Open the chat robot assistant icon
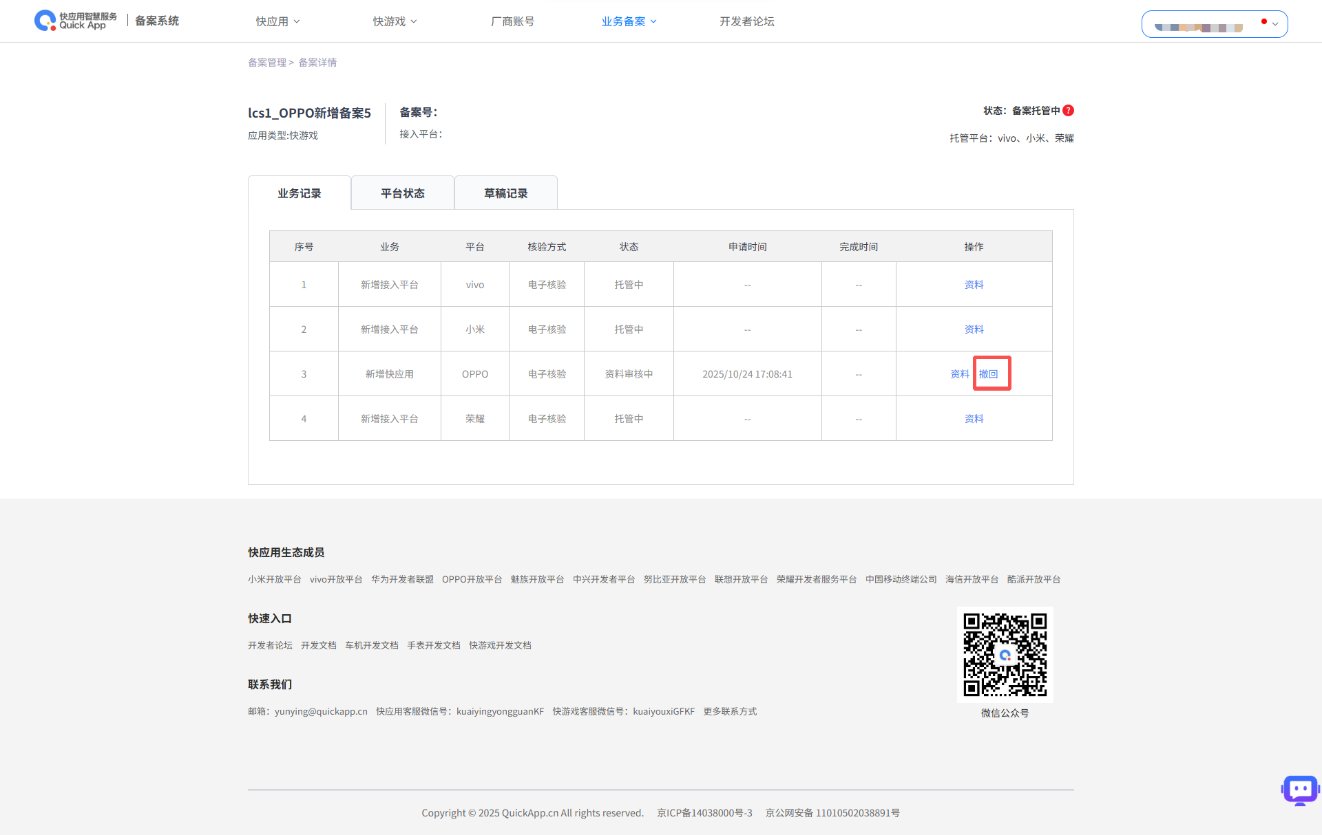 (x=1299, y=790)
